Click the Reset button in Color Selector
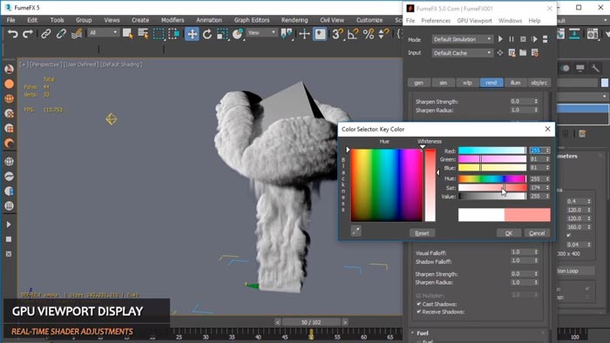Viewport: 610px width, 343px height. [x=422, y=233]
